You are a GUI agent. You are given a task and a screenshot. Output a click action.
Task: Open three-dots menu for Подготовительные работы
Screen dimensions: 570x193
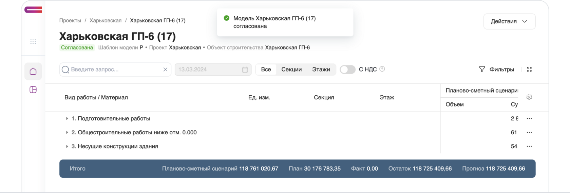[529, 119]
